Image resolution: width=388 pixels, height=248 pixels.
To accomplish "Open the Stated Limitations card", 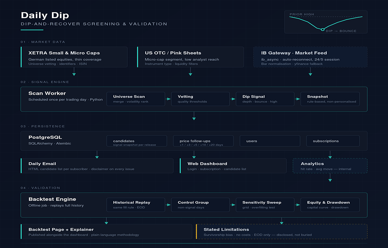I will coord(282,232).
